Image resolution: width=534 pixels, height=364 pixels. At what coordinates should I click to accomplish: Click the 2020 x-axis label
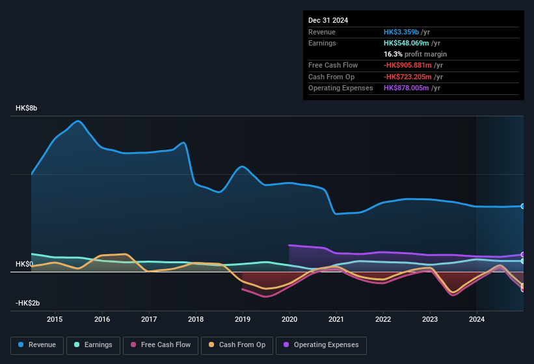coord(289,319)
